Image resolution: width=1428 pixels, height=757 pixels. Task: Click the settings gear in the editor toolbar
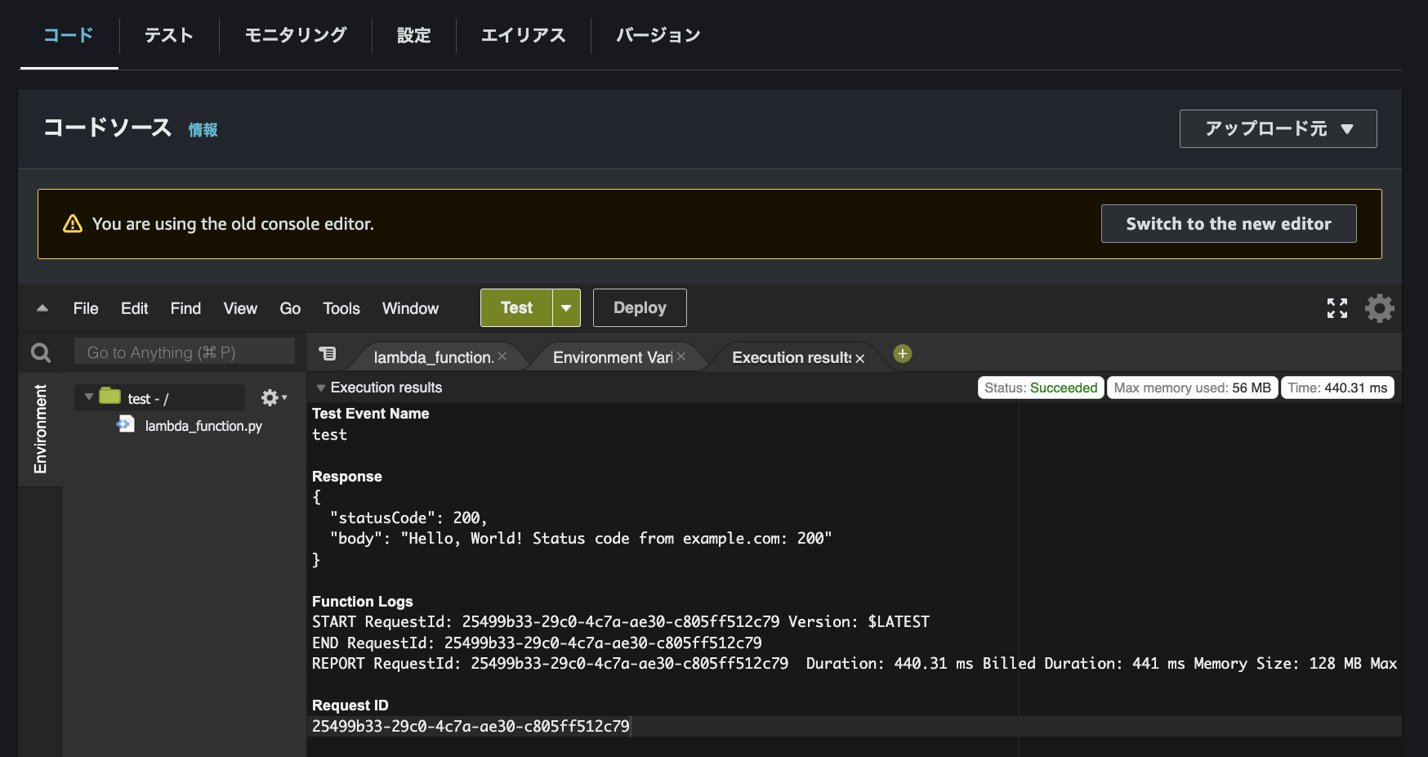click(x=1380, y=308)
